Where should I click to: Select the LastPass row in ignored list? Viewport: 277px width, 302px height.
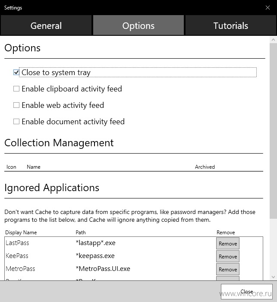134,243
